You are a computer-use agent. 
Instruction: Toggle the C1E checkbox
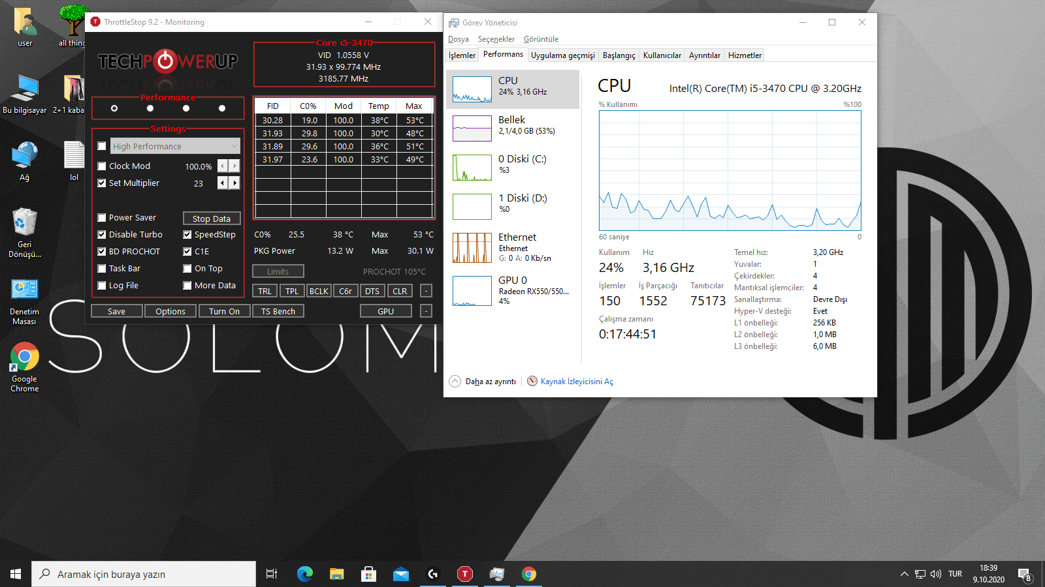[187, 252]
